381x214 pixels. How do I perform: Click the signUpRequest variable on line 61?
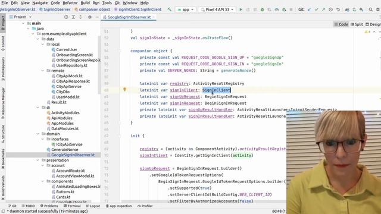185,96
